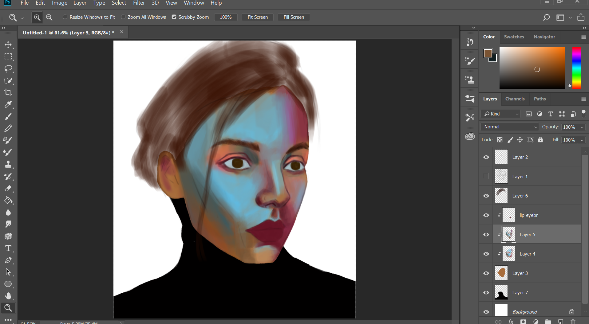Hide the Background layer visibility
This screenshot has width=589, height=324.
coord(486,312)
